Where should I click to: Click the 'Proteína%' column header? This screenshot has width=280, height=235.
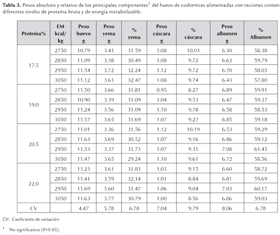[x=34, y=34]
